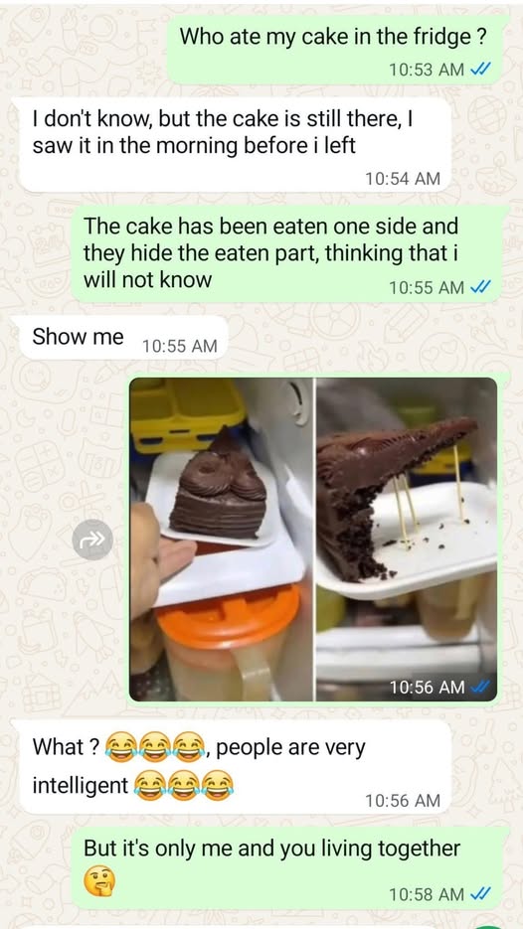The height and width of the screenshot is (929, 523).
Task: Select the 'The cake has been eaten one side' message
Action: tap(290, 254)
